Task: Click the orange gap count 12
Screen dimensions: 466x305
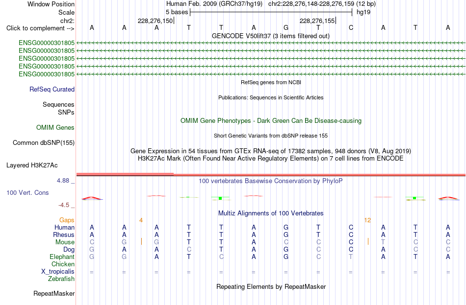Action: pos(367,220)
